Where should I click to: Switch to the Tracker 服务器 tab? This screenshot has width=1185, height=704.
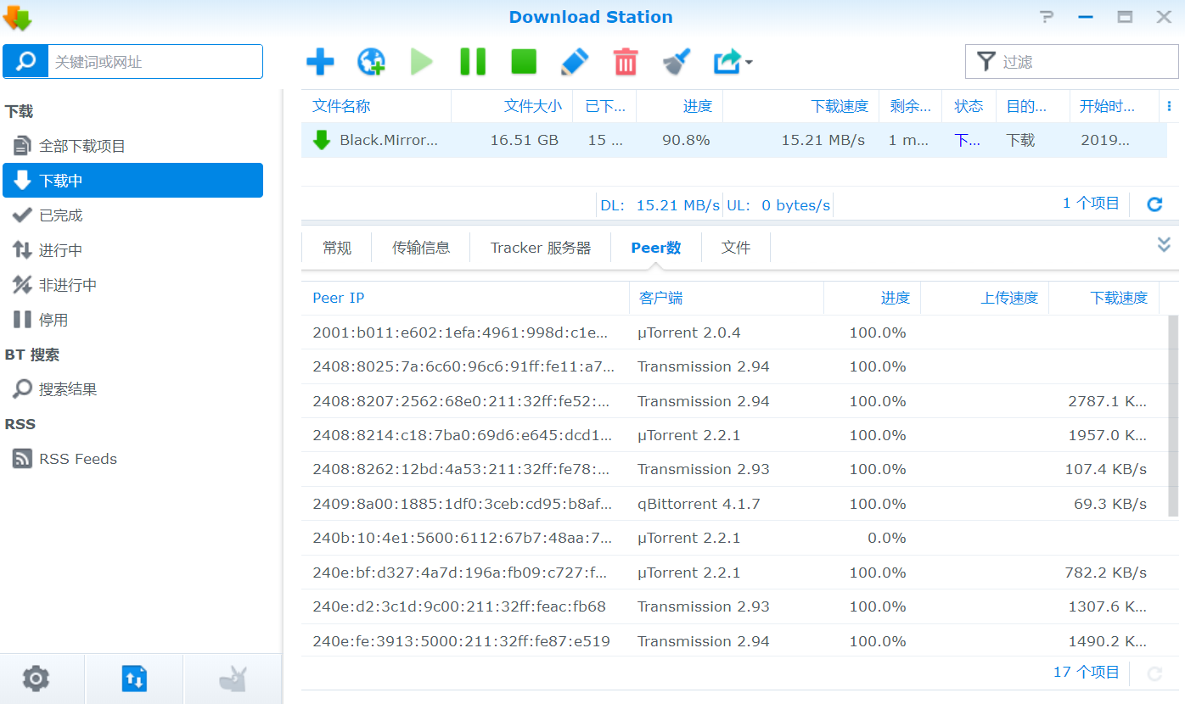(x=541, y=248)
